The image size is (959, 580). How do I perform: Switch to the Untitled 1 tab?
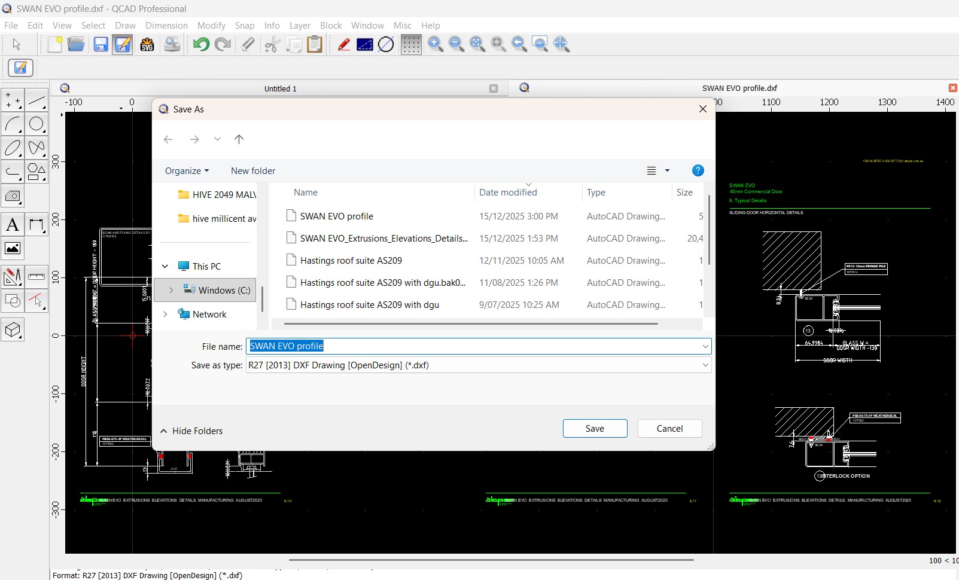[x=279, y=88]
